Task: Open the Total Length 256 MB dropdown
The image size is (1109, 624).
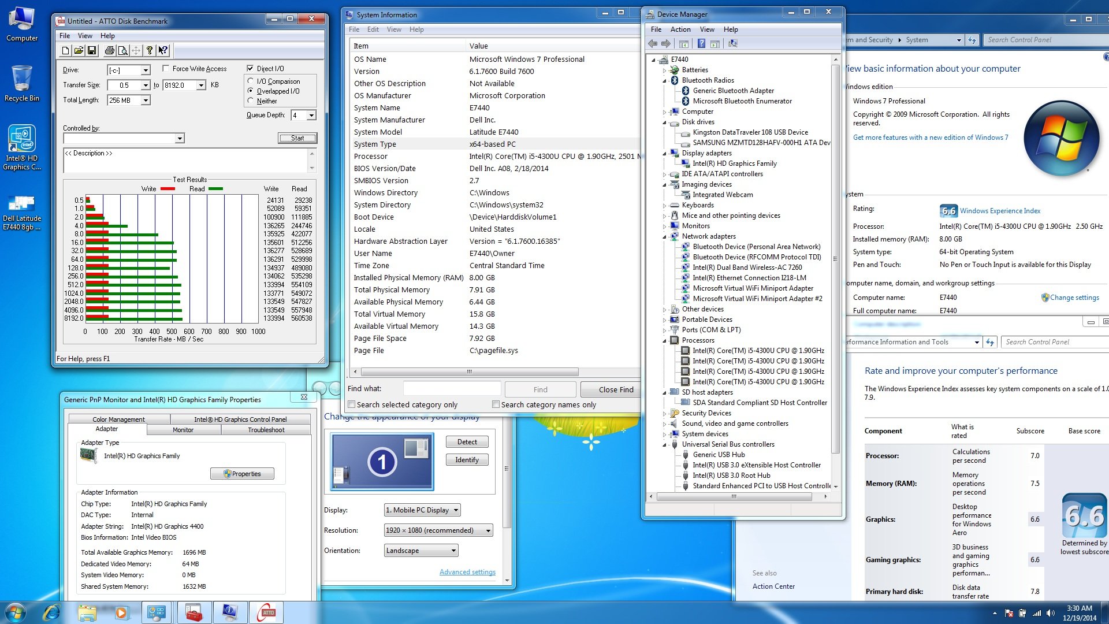Action: point(146,101)
